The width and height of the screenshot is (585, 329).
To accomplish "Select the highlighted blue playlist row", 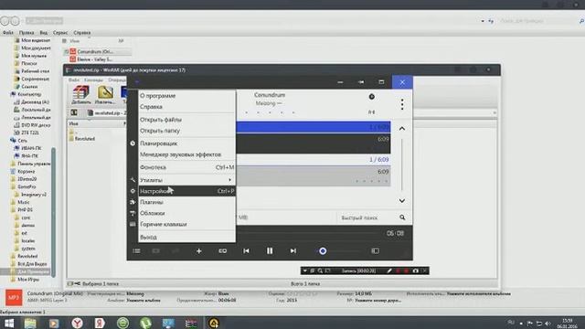I will (314, 127).
